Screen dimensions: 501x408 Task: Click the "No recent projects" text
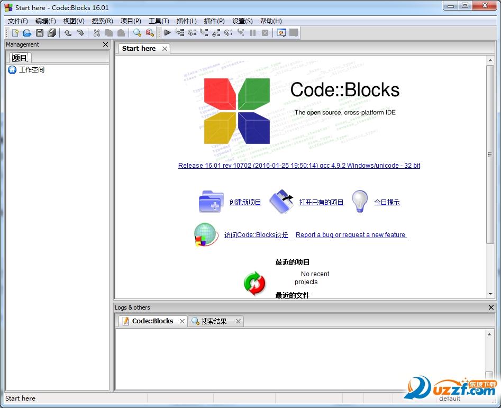point(312,278)
